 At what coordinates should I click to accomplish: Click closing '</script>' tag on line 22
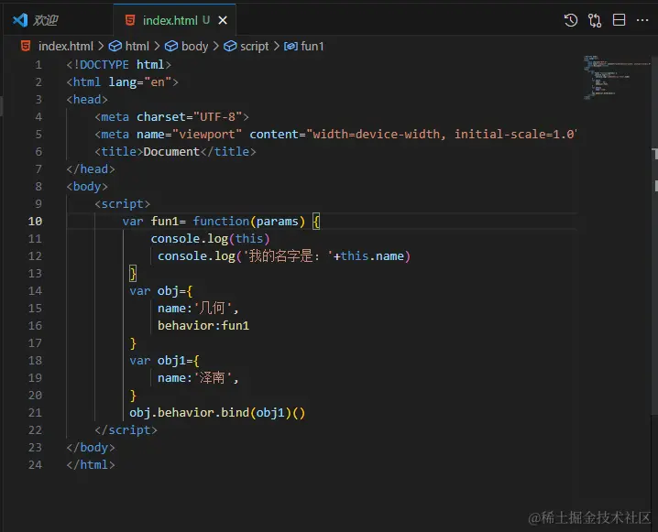click(x=126, y=430)
